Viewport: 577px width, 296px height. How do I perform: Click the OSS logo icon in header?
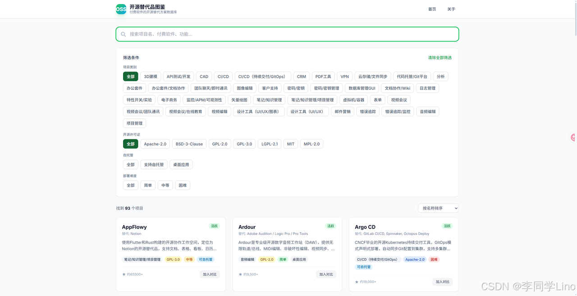pyautogui.click(x=121, y=9)
